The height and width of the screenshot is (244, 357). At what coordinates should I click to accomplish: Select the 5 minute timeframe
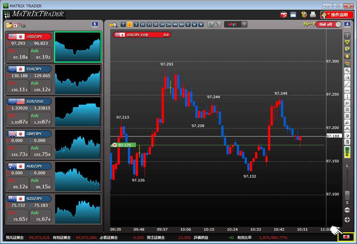[x=136, y=24]
